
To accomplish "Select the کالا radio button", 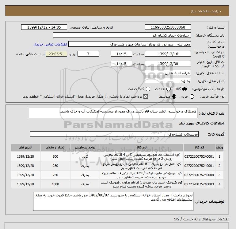I will coord(185,89).
